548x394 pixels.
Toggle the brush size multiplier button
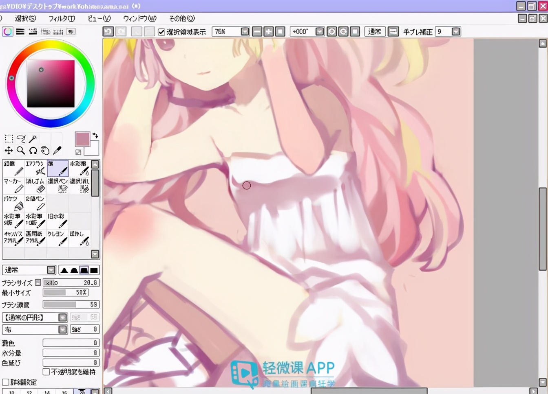click(38, 282)
